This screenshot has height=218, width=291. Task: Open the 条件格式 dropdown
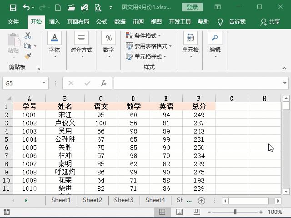(144, 35)
